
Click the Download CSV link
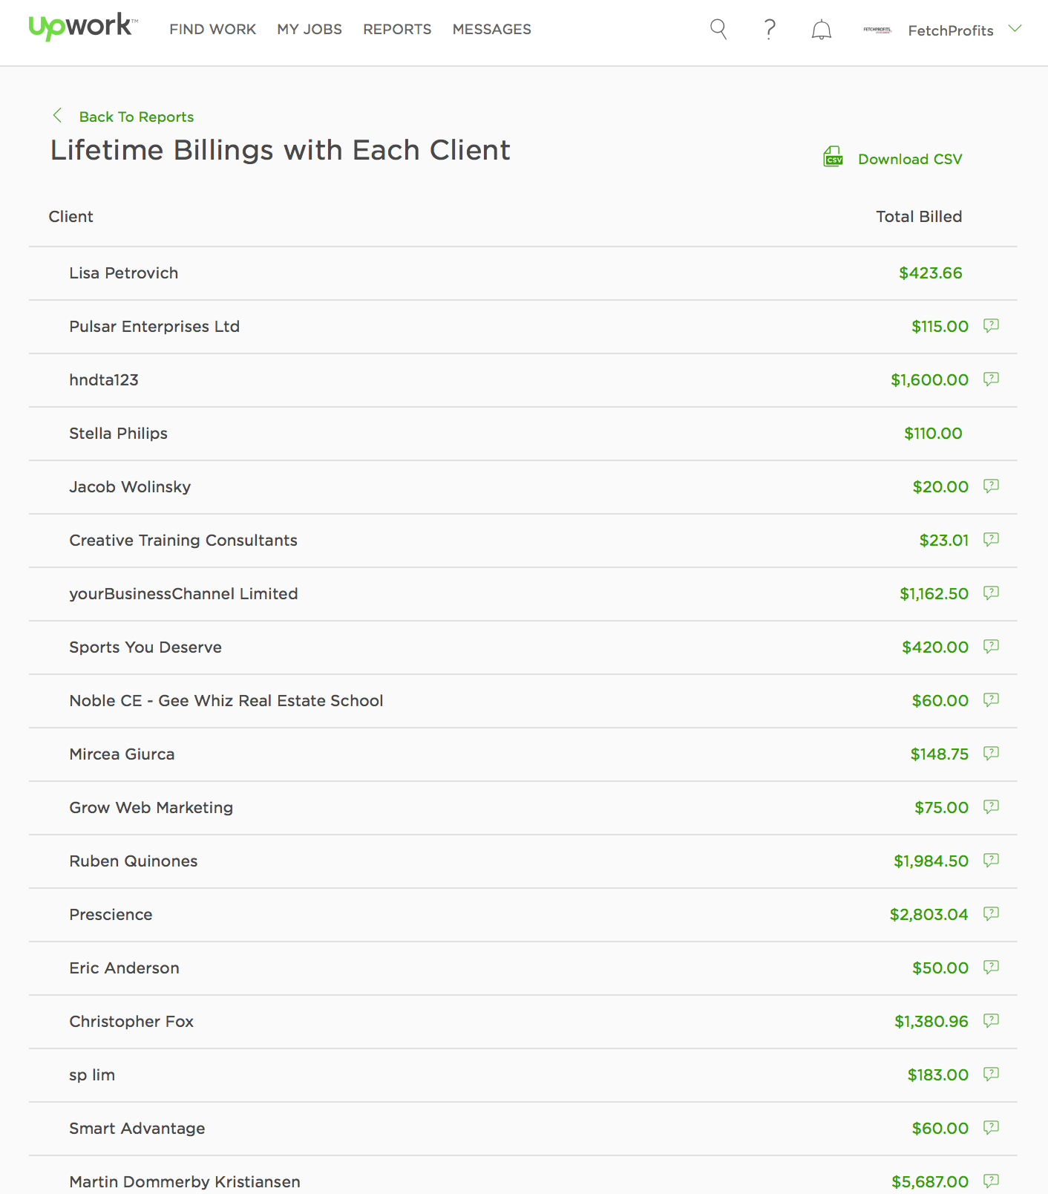910,159
